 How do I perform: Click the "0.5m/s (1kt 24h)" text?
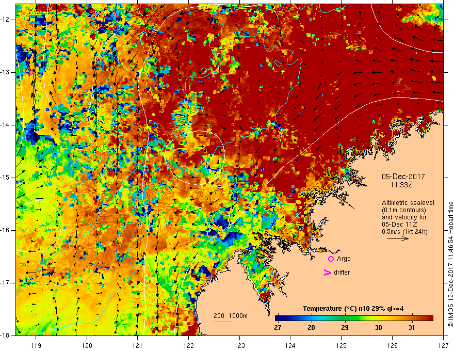(x=404, y=232)
